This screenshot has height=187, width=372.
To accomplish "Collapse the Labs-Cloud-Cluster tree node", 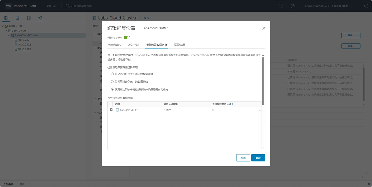I will tap(9, 35).
